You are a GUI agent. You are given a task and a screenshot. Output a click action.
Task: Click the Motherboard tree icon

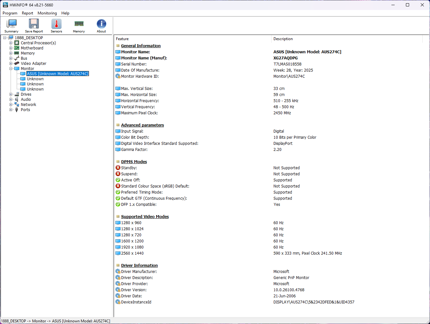click(x=17, y=48)
